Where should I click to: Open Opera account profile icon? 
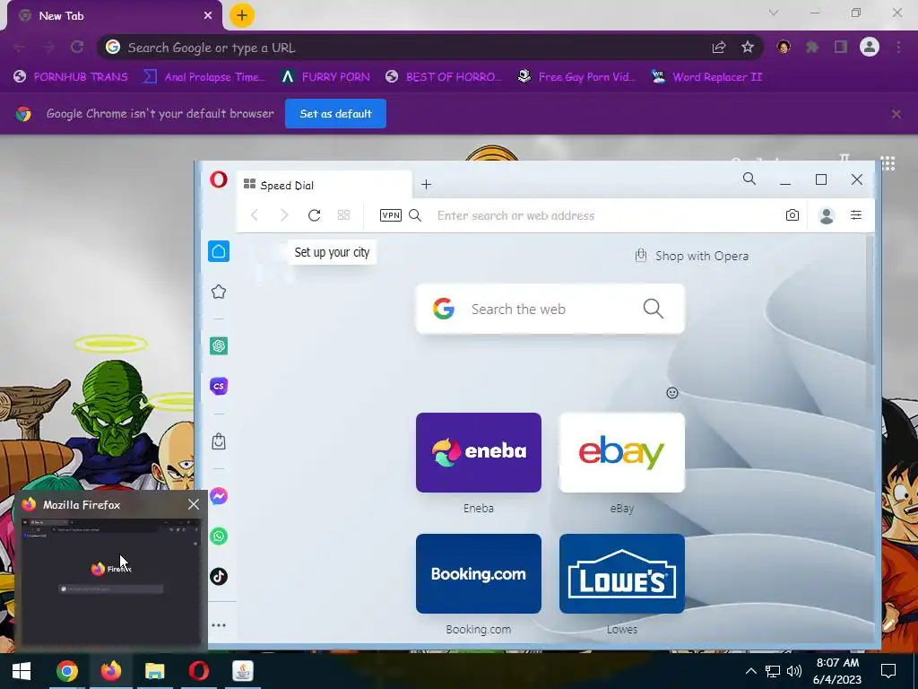pyautogui.click(x=827, y=215)
